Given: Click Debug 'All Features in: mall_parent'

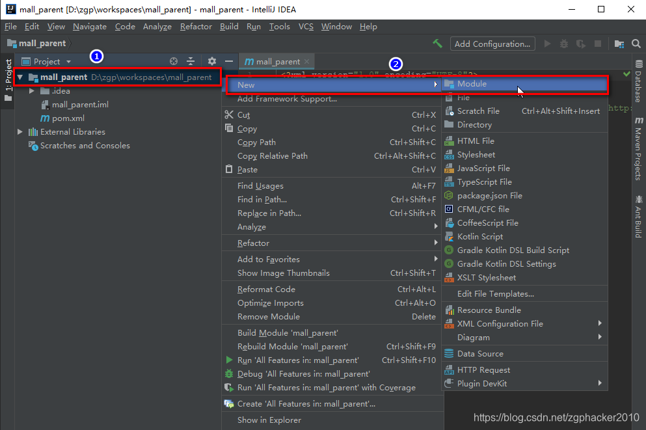Looking at the screenshot, I should [332, 373].
